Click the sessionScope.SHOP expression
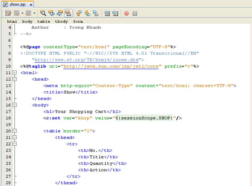The width and height of the screenshot is (252, 186). pos(144,118)
